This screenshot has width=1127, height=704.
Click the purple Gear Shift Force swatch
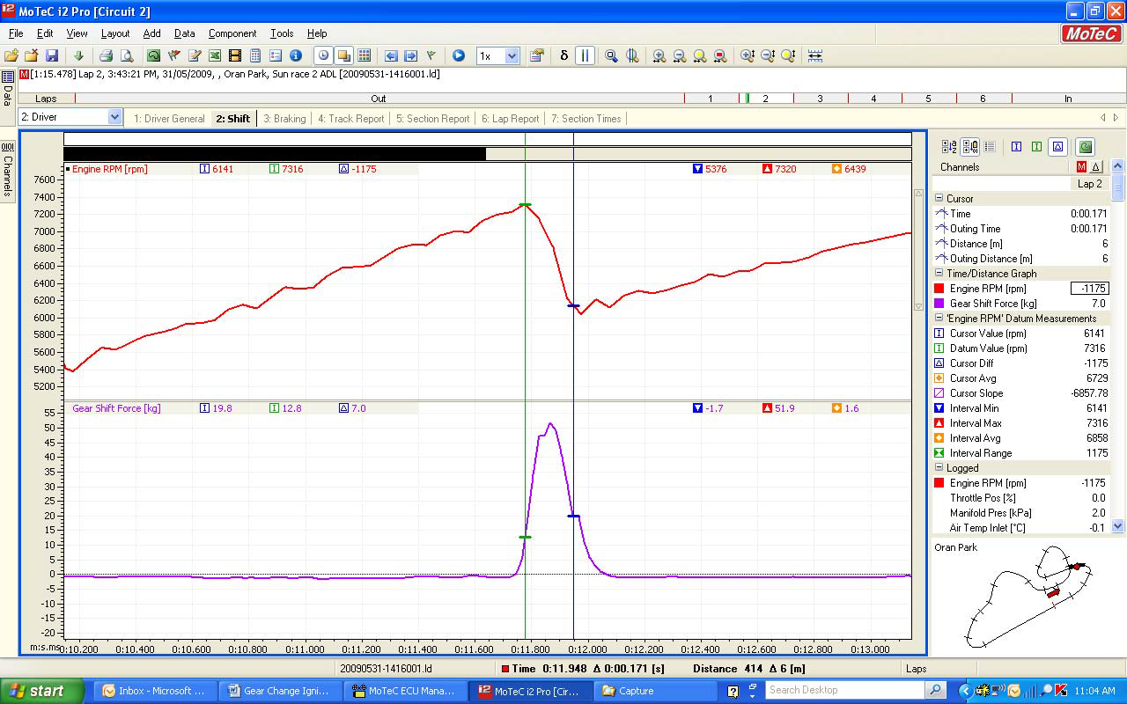point(940,304)
